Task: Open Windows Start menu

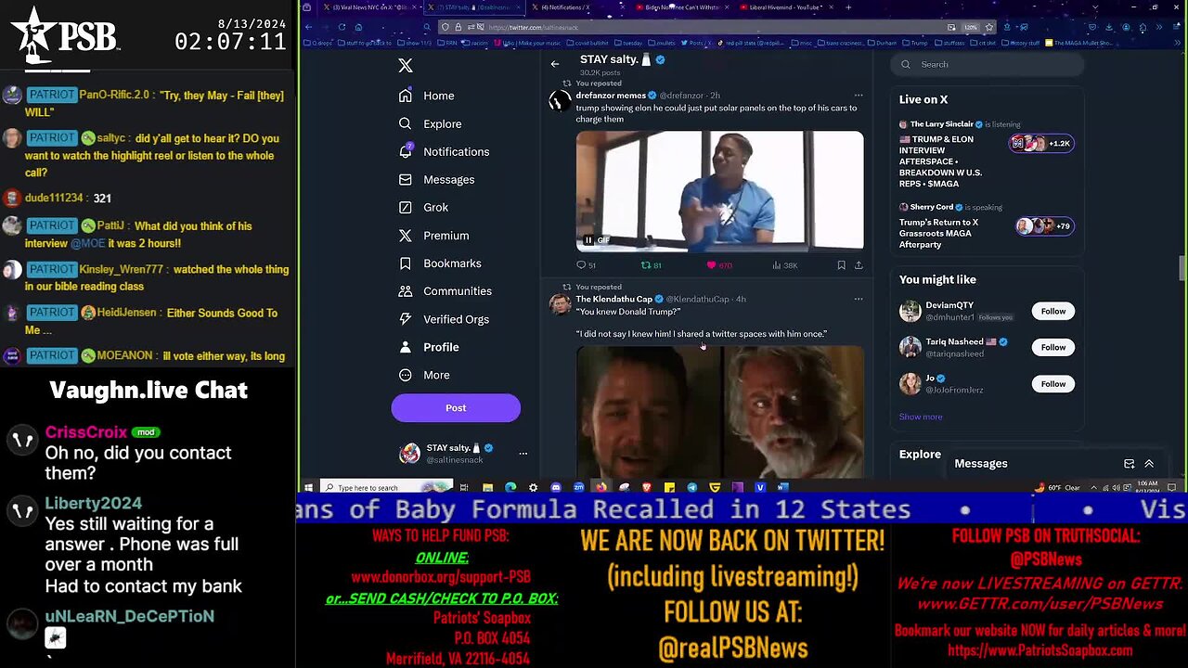Action: click(308, 487)
